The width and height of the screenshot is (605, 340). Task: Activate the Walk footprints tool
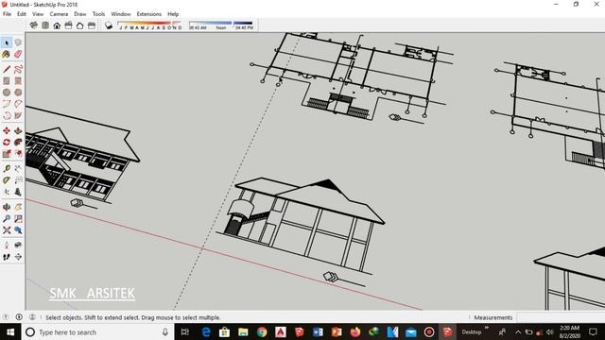tap(7, 257)
